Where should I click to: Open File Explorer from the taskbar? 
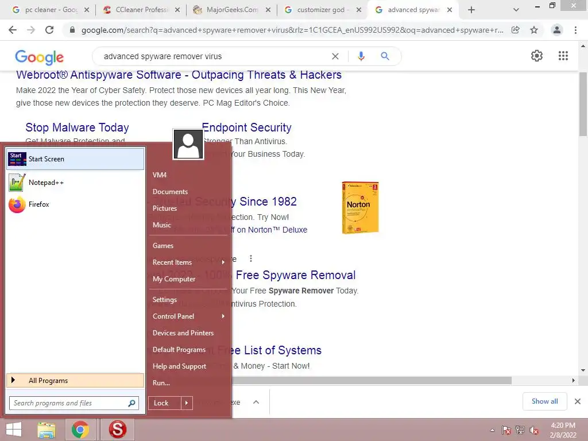point(47,430)
